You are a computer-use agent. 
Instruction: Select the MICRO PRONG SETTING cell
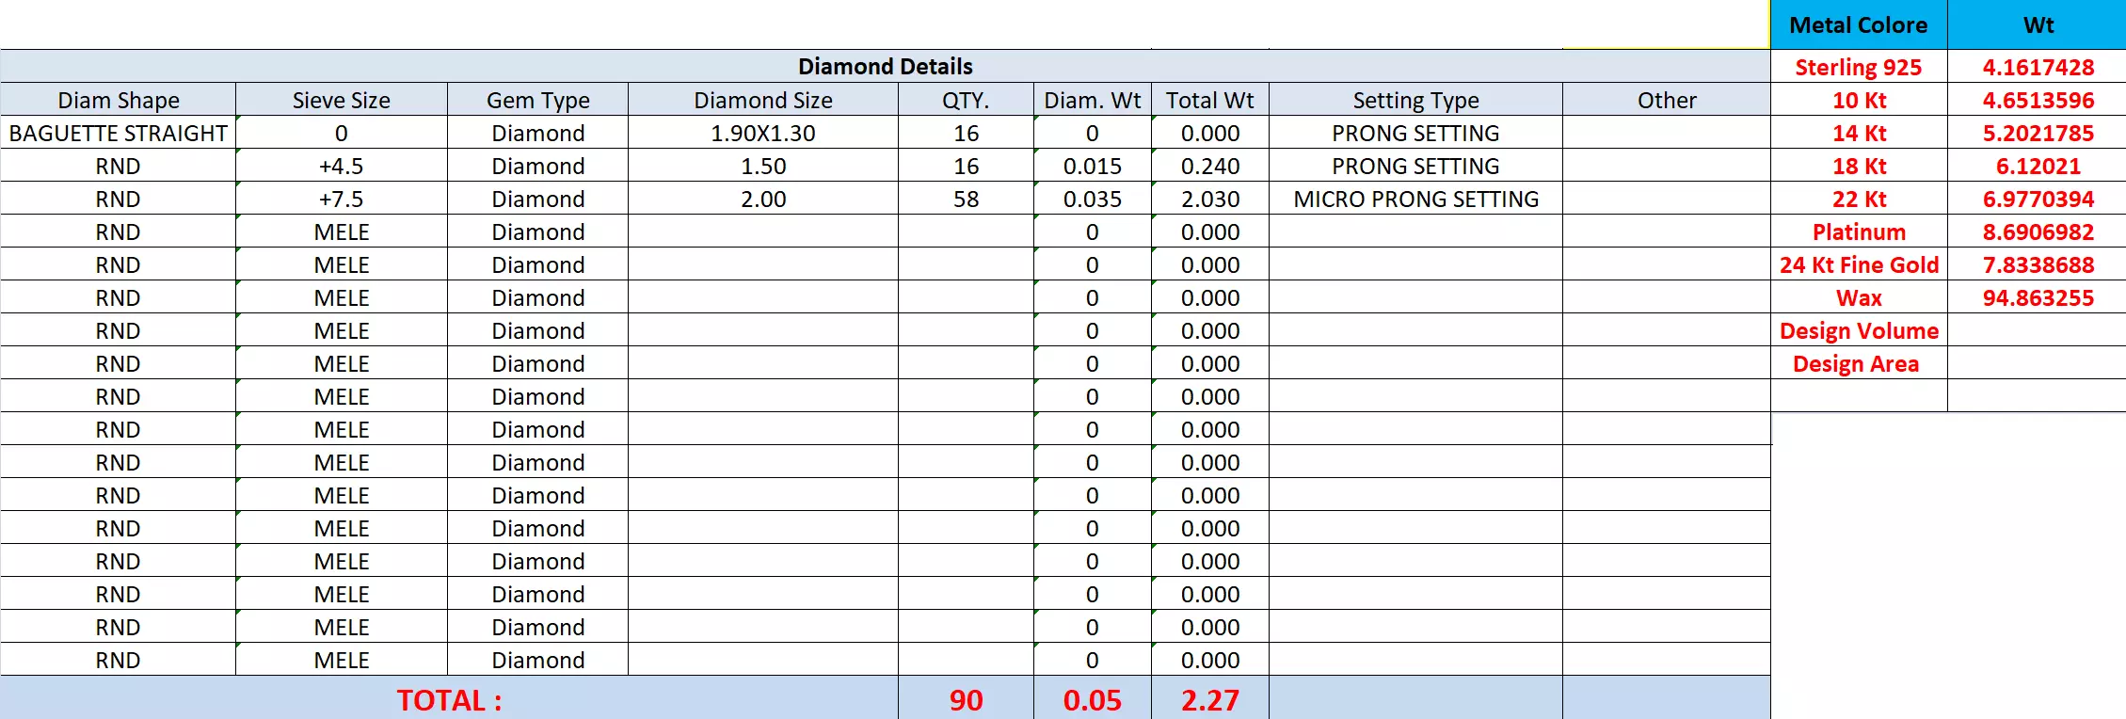[1415, 199]
